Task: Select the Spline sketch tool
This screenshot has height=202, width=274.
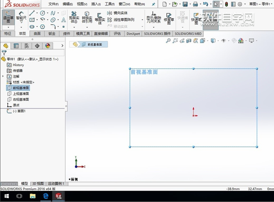Action: pos(53,13)
